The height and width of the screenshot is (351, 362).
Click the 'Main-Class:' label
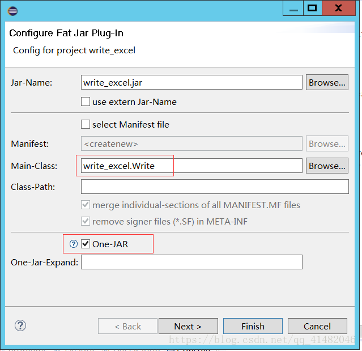[34, 166]
